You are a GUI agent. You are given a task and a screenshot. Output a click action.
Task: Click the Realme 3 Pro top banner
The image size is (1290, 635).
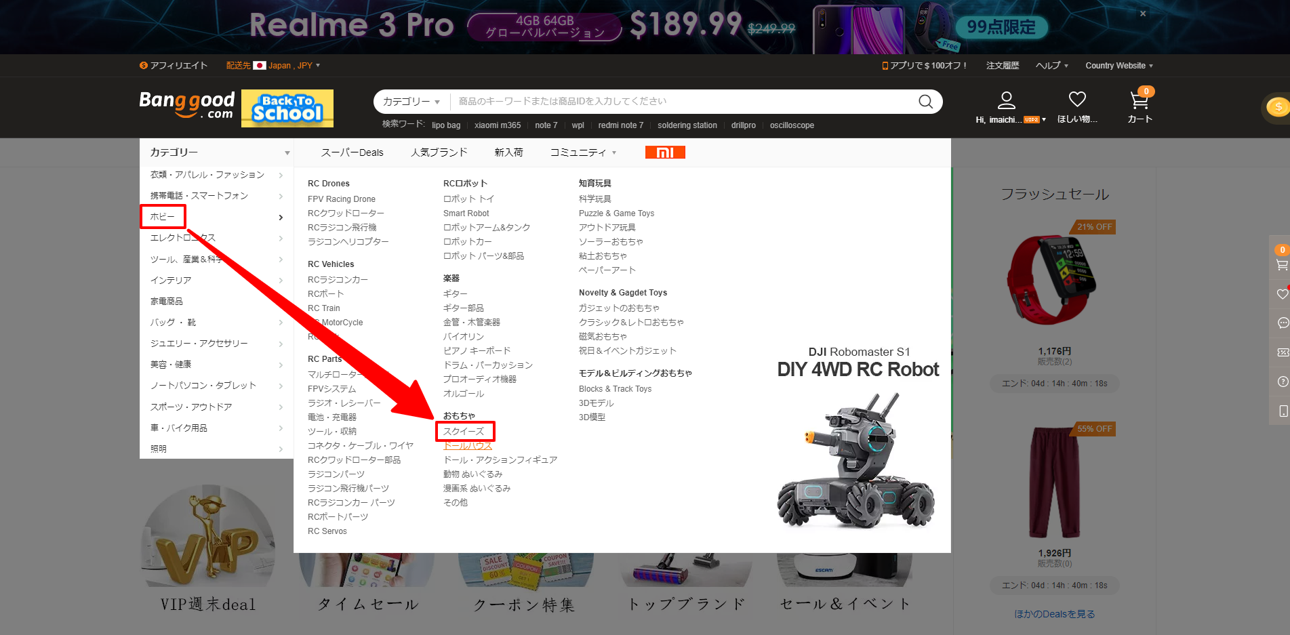click(645, 27)
